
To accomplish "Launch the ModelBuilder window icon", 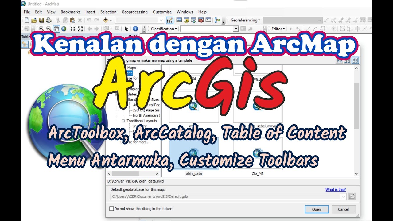I will coord(218,20).
